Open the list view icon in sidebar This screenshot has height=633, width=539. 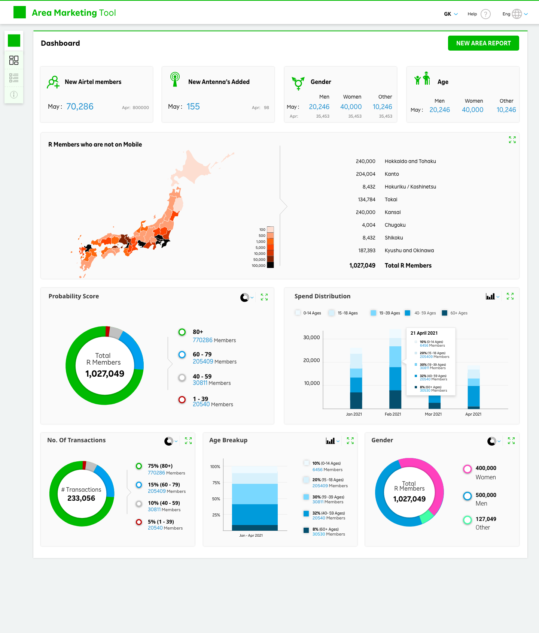[14, 78]
